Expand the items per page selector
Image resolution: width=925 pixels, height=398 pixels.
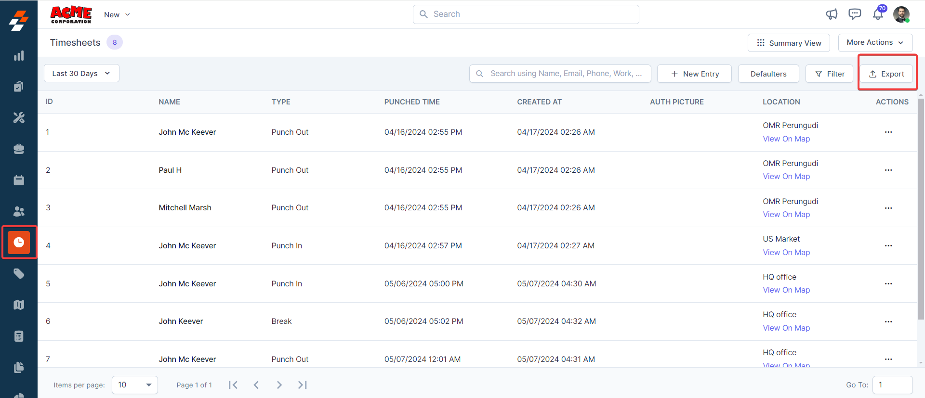click(x=135, y=385)
